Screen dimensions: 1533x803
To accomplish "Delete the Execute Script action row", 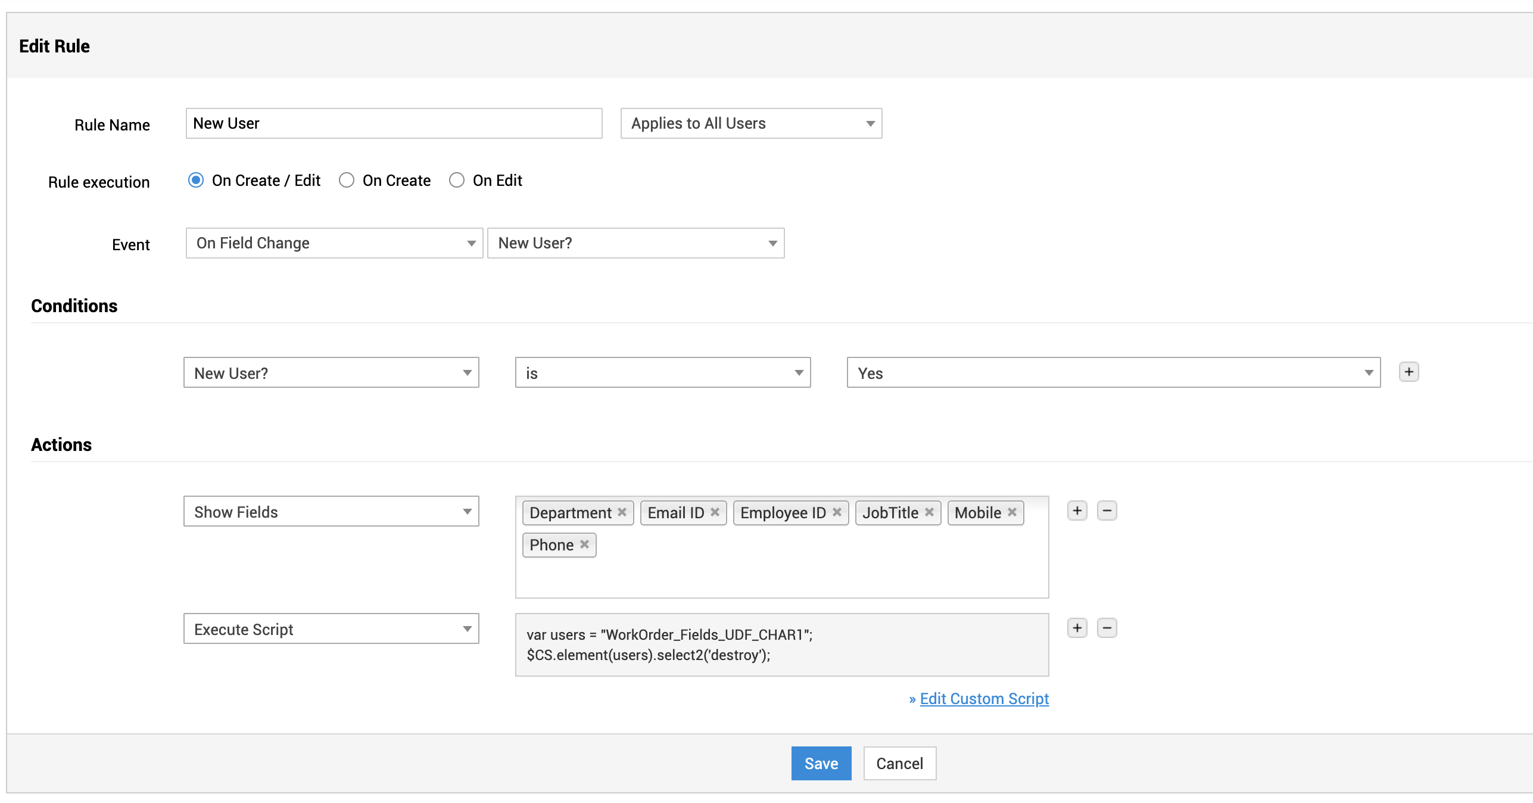I will (x=1107, y=628).
